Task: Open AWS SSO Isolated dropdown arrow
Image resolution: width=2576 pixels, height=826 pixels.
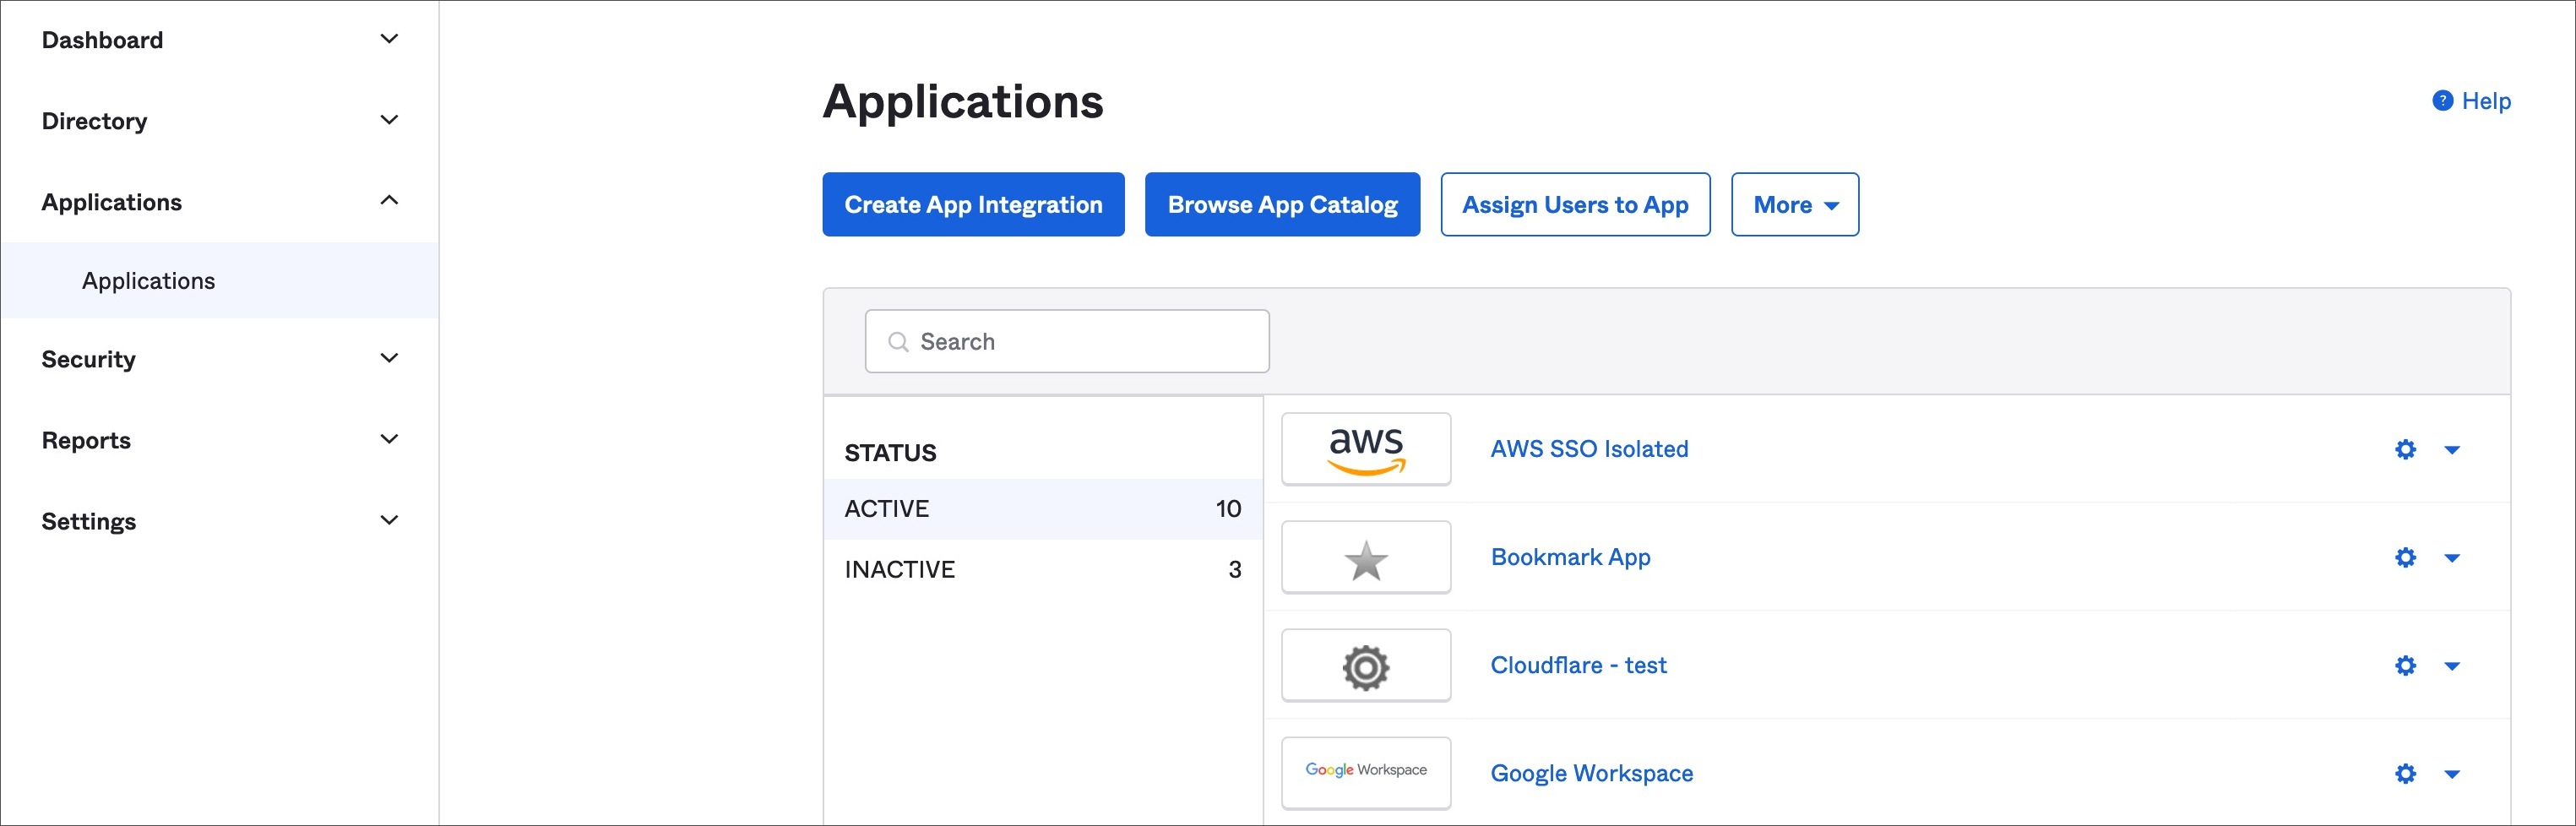Action: point(2452,450)
